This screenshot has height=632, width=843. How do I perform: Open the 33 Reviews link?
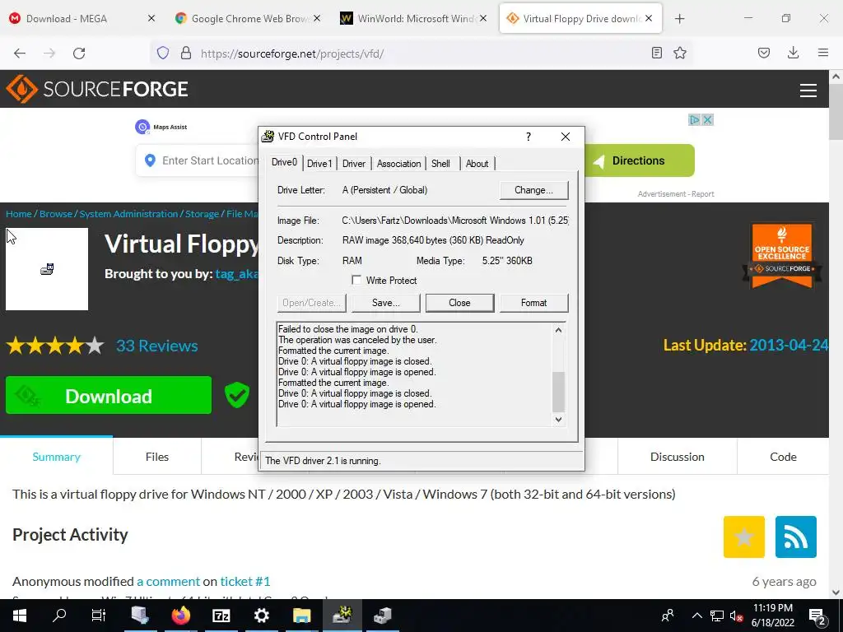(157, 346)
